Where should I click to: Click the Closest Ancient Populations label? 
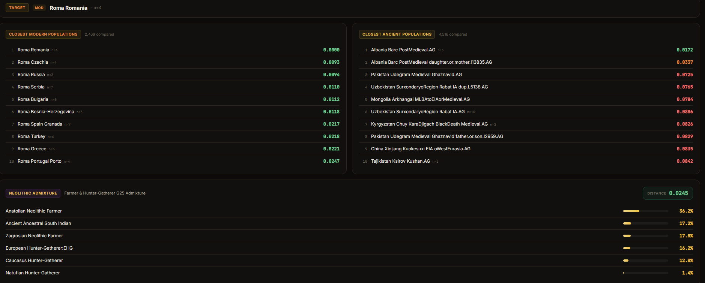397,34
